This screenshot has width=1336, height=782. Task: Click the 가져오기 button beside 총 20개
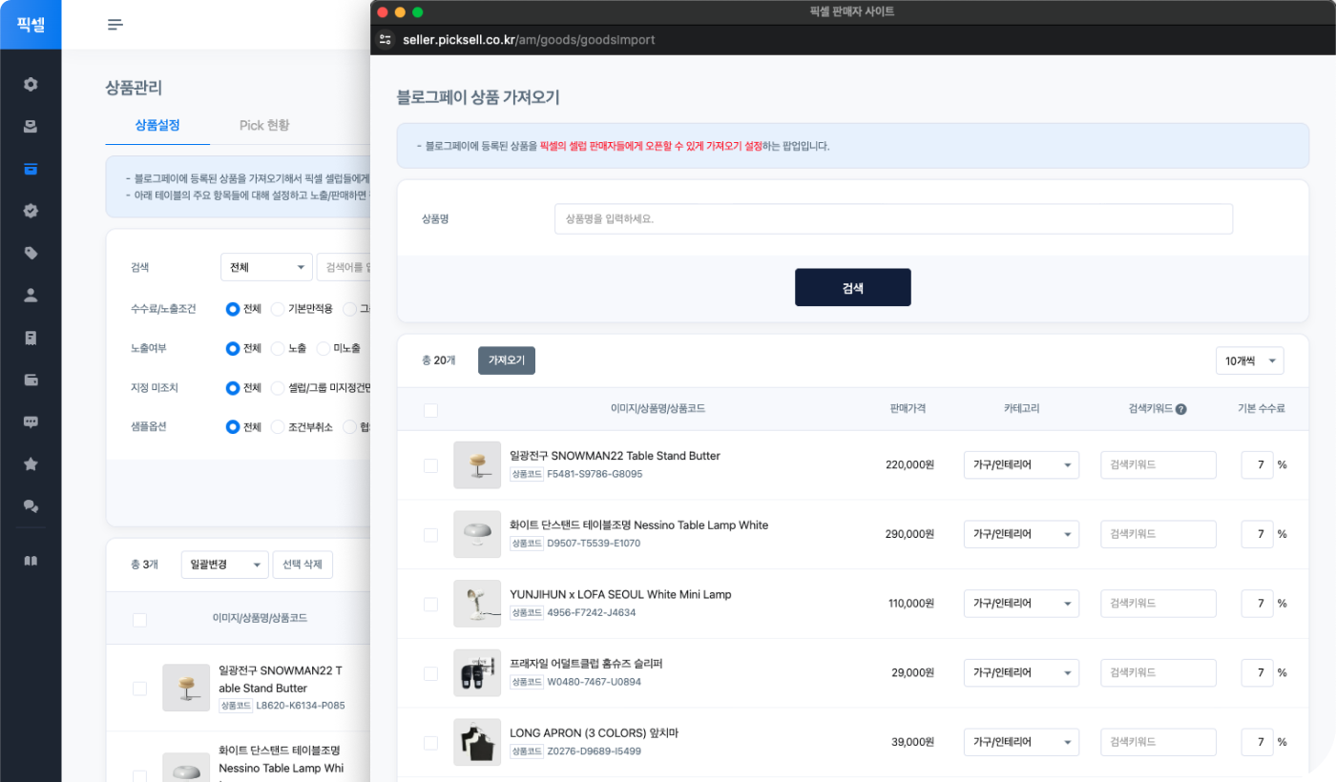click(x=507, y=360)
